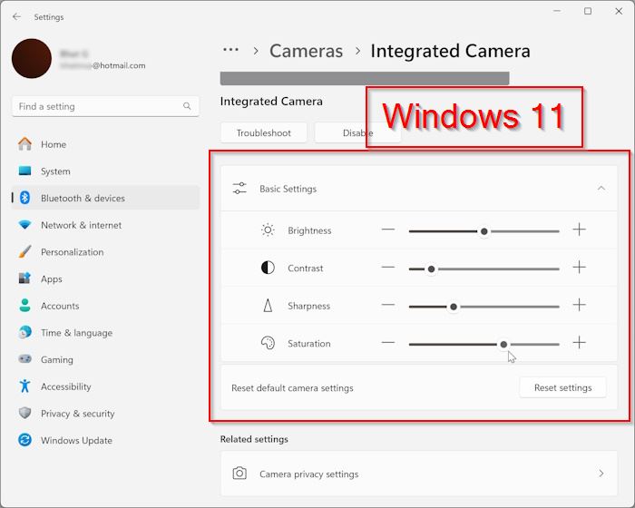The image size is (635, 508).
Task: Open Camera privacy settings chevron arrow
Action: tap(601, 474)
